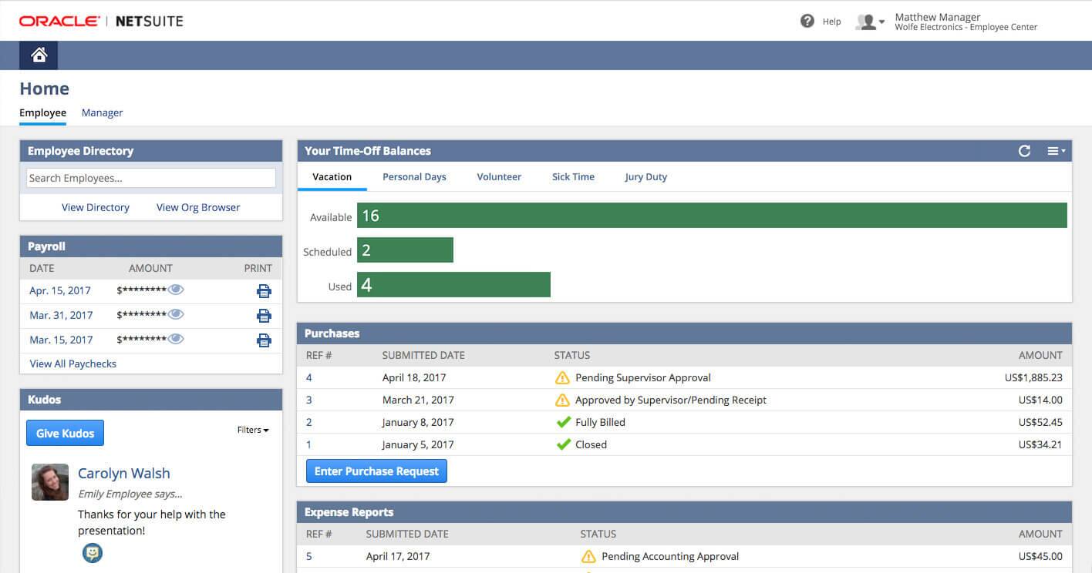Reveal the Mar. 31, 2017 paycheck amount

click(176, 314)
